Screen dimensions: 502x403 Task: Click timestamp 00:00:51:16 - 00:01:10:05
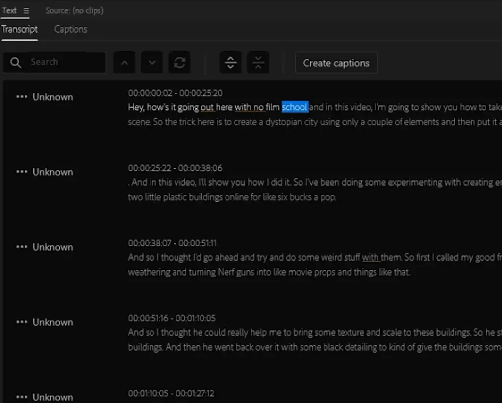click(172, 318)
